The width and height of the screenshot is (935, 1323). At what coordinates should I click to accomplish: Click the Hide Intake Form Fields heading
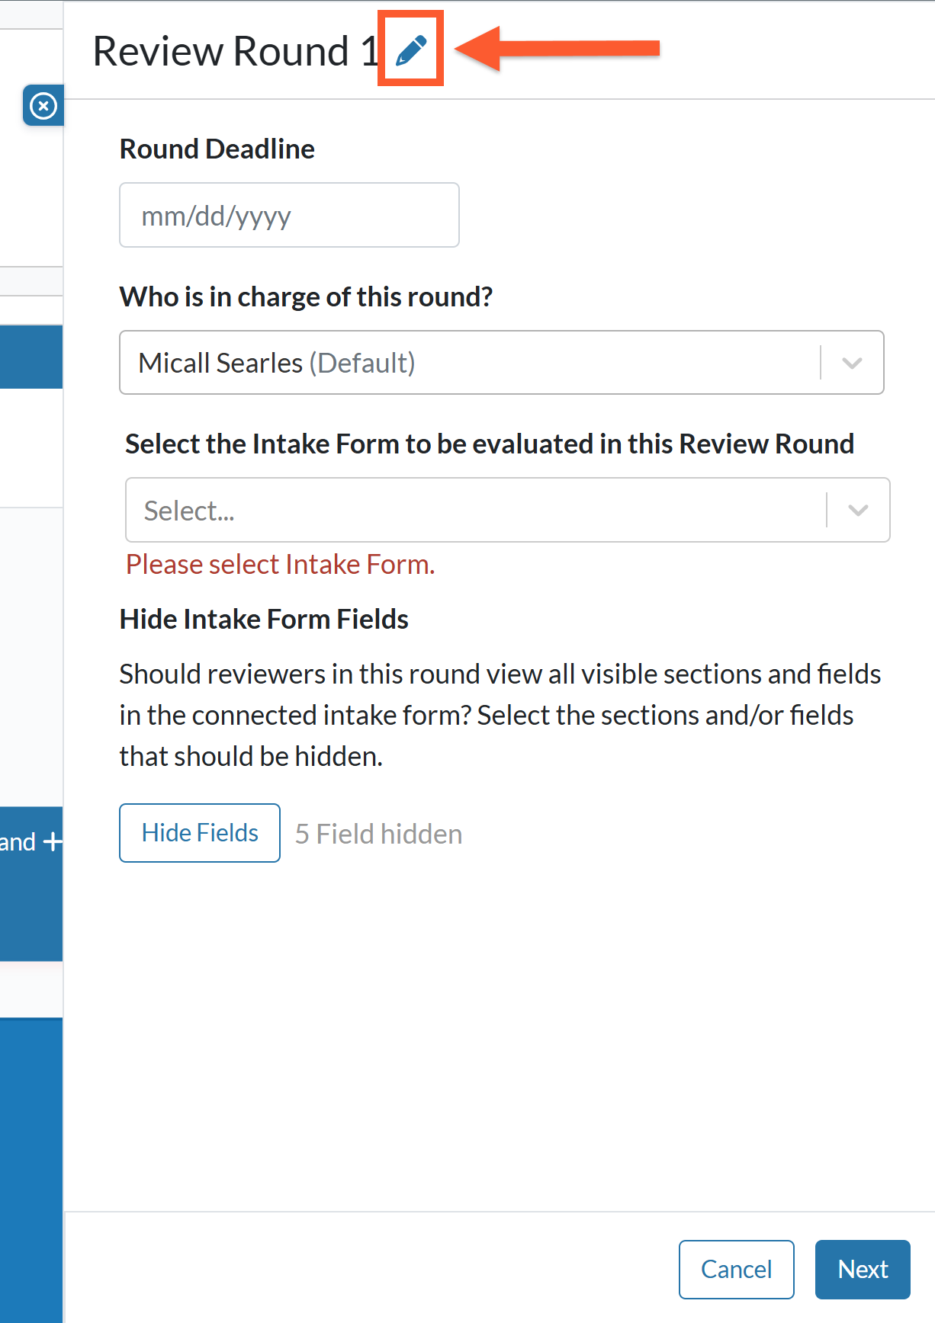click(x=264, y=619)
